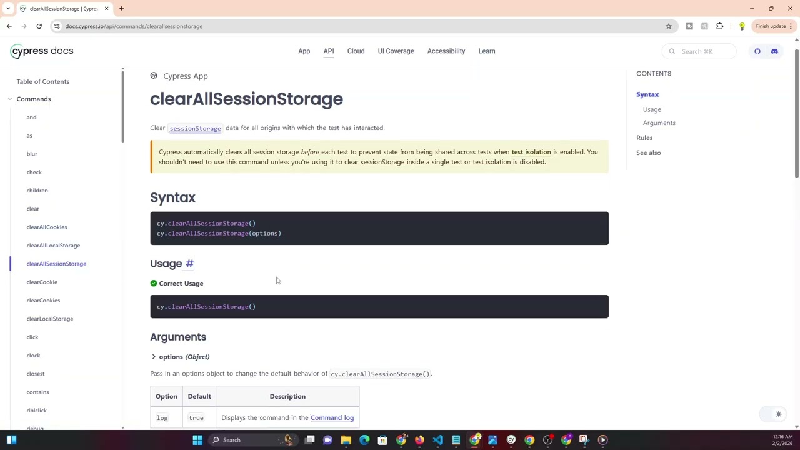Open the dblclick command in the sidebar
The height and width of the screenshot is (450, 800).
36,411
